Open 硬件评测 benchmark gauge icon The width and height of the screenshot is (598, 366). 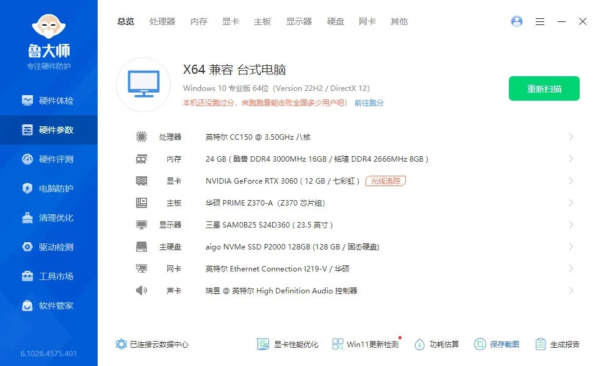pos(27,159)
